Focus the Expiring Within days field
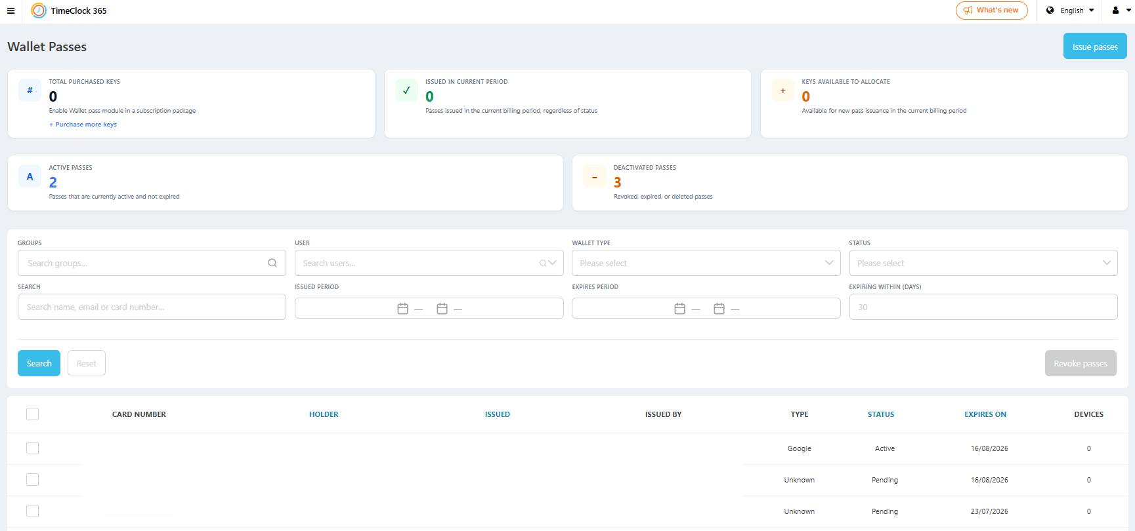Viewport: 1135px width, 531px height. click(x=983, y=307)
